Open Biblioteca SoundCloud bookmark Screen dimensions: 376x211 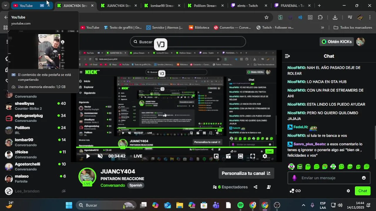[x=199, y=28]
